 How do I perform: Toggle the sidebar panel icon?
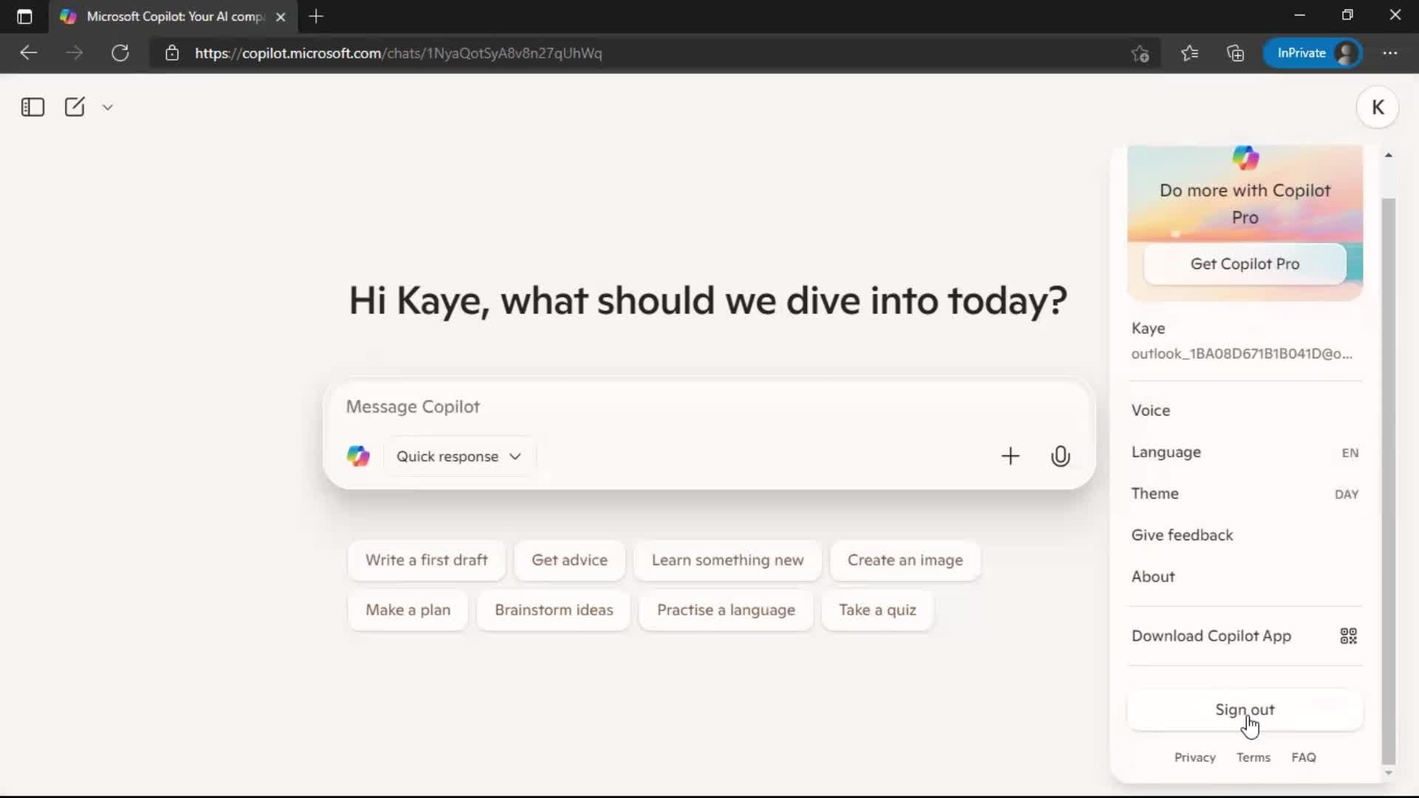pyautogui.click(x=32, y=107)
